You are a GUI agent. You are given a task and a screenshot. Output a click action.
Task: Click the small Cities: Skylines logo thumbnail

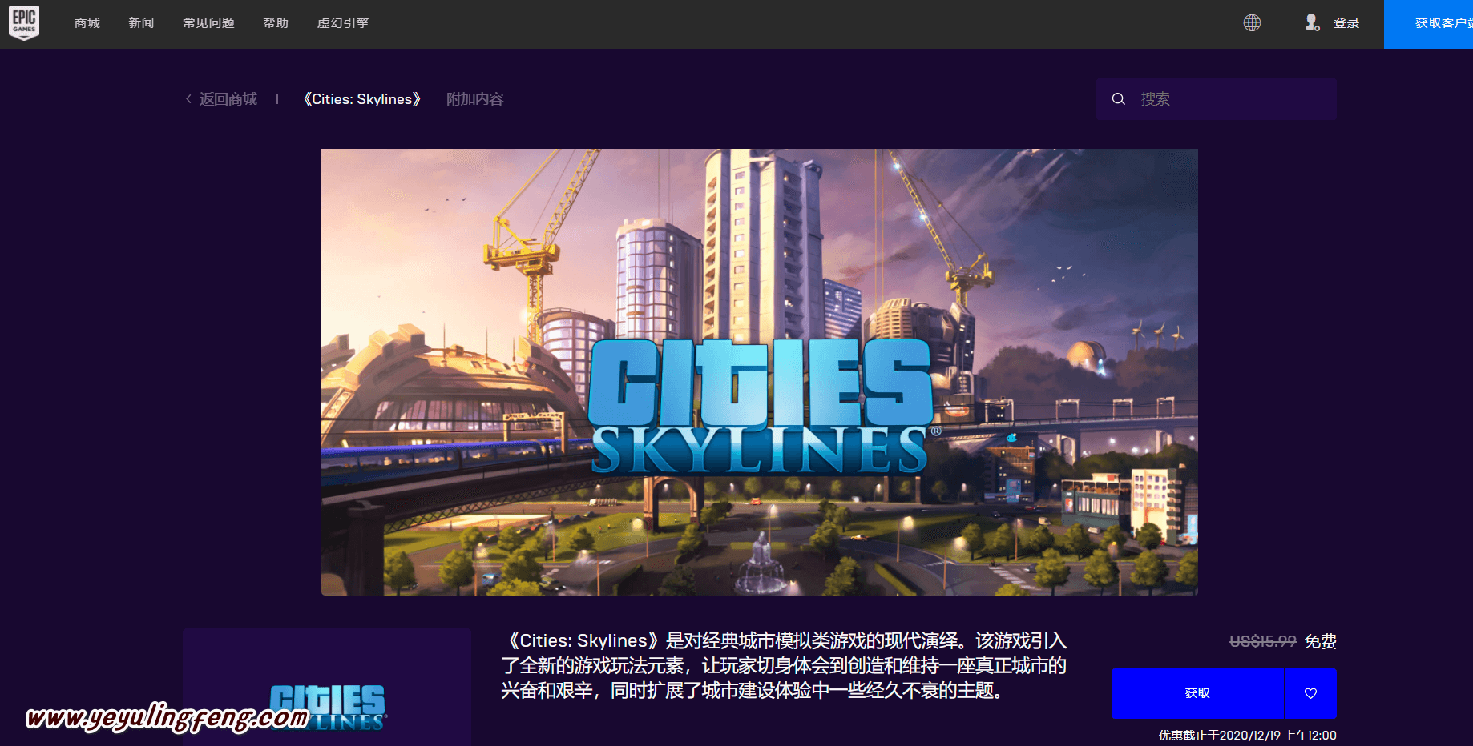click(327, 688)
